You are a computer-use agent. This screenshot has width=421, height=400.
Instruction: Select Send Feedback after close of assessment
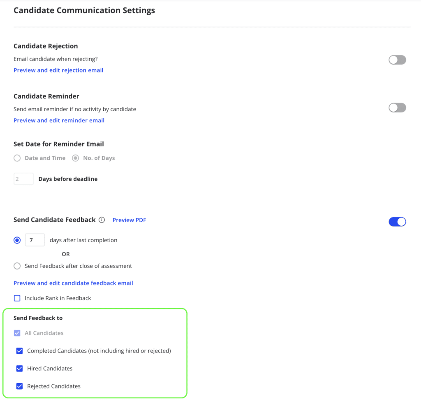17,266
